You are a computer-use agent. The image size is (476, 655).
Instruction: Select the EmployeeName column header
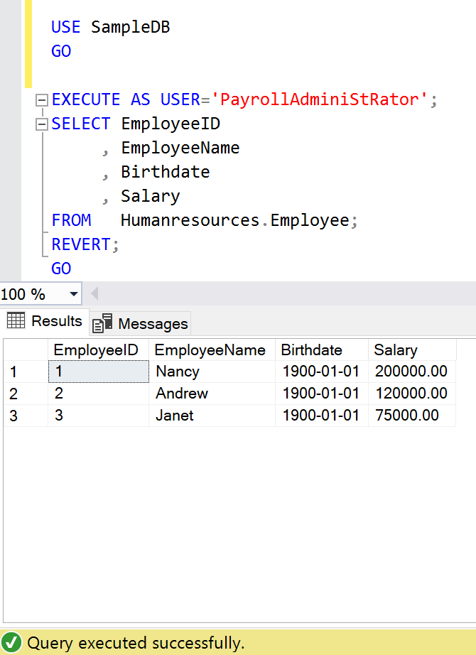(210, 350)
